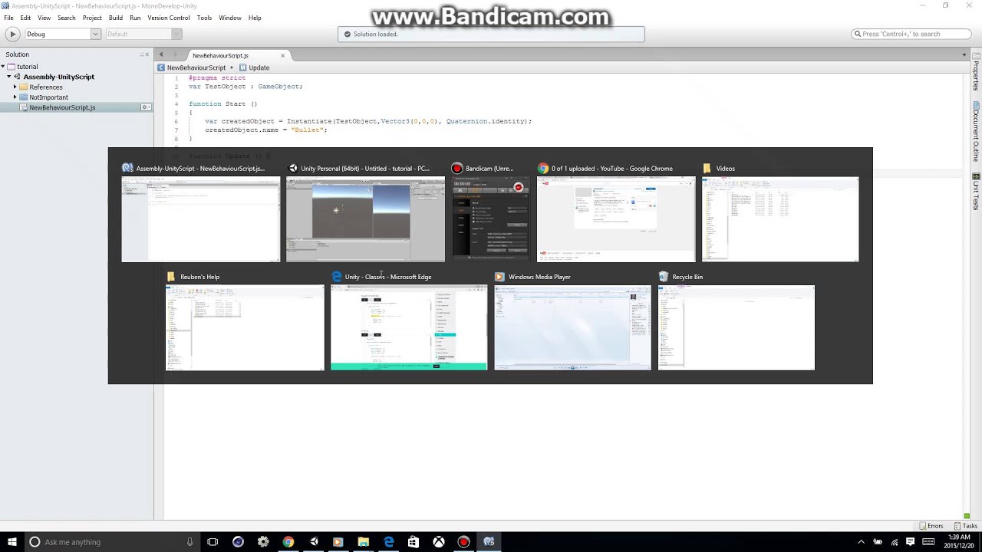Show the Errors pad
Image resolution: width=982 pixels, height=552 pixels.
pyautogui.click(x=931, y=526)
